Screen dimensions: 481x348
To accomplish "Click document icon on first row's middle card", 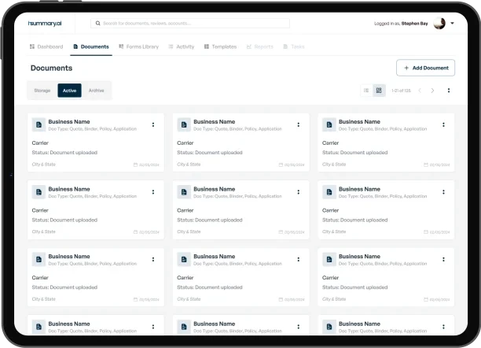I will [184, 124].
